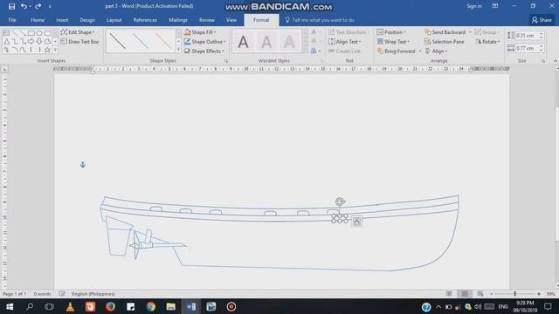This screenshot has height=314, width=559.
Task: Save the document with the Save icon
Action: (x=11, y=6)
